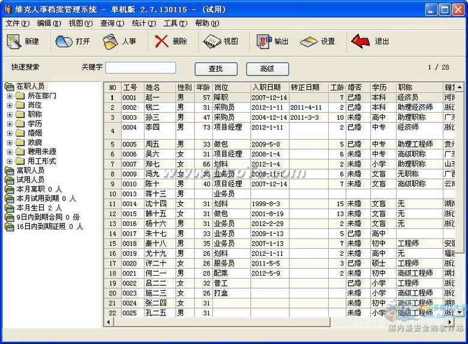Image resolution: width=468 pixels, height=344 pixels.
Task: Click the horizontal scroll left arrow
Action: point(108,322)
